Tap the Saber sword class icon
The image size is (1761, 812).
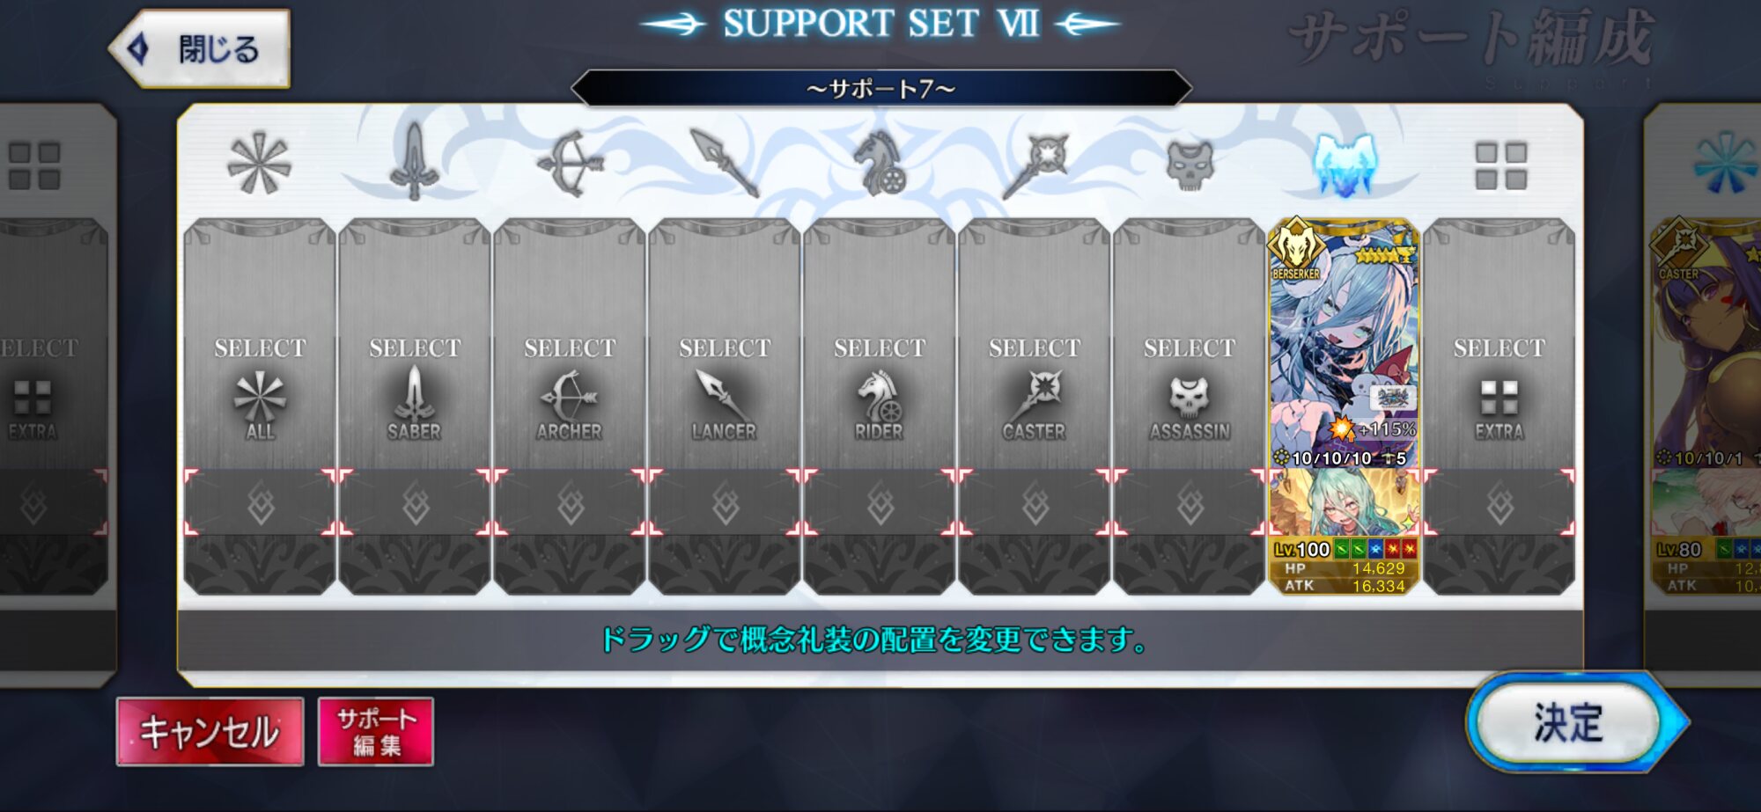point(414,161)
